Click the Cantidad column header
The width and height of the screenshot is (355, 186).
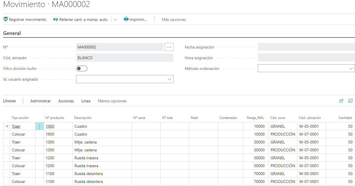345,118
